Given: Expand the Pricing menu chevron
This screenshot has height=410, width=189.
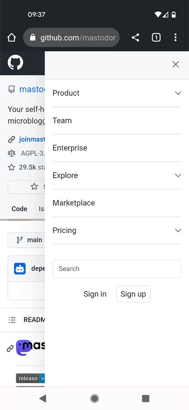Looking at the screenshot, I should pos(178,230).
